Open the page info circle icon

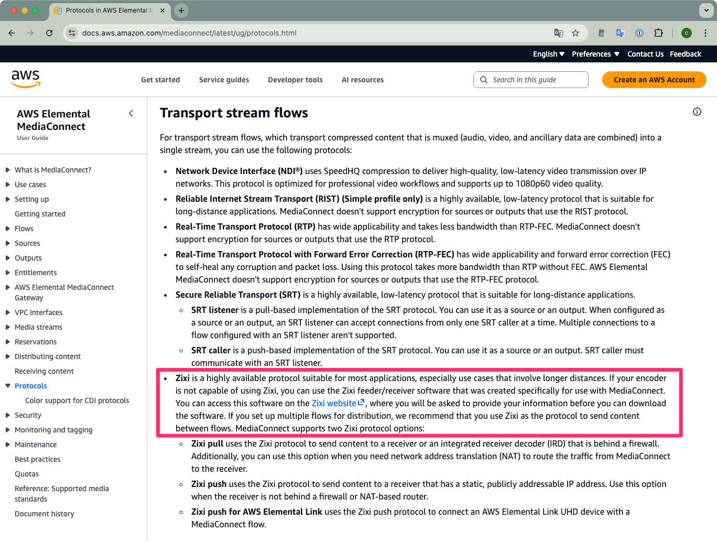point(697,112)
